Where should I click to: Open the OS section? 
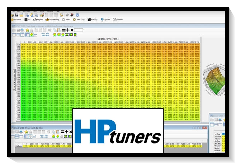click(27, 20)
